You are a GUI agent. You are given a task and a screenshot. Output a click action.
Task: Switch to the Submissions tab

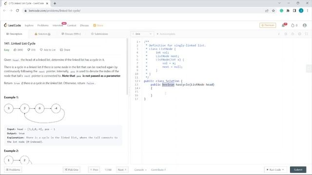point(99,34)
